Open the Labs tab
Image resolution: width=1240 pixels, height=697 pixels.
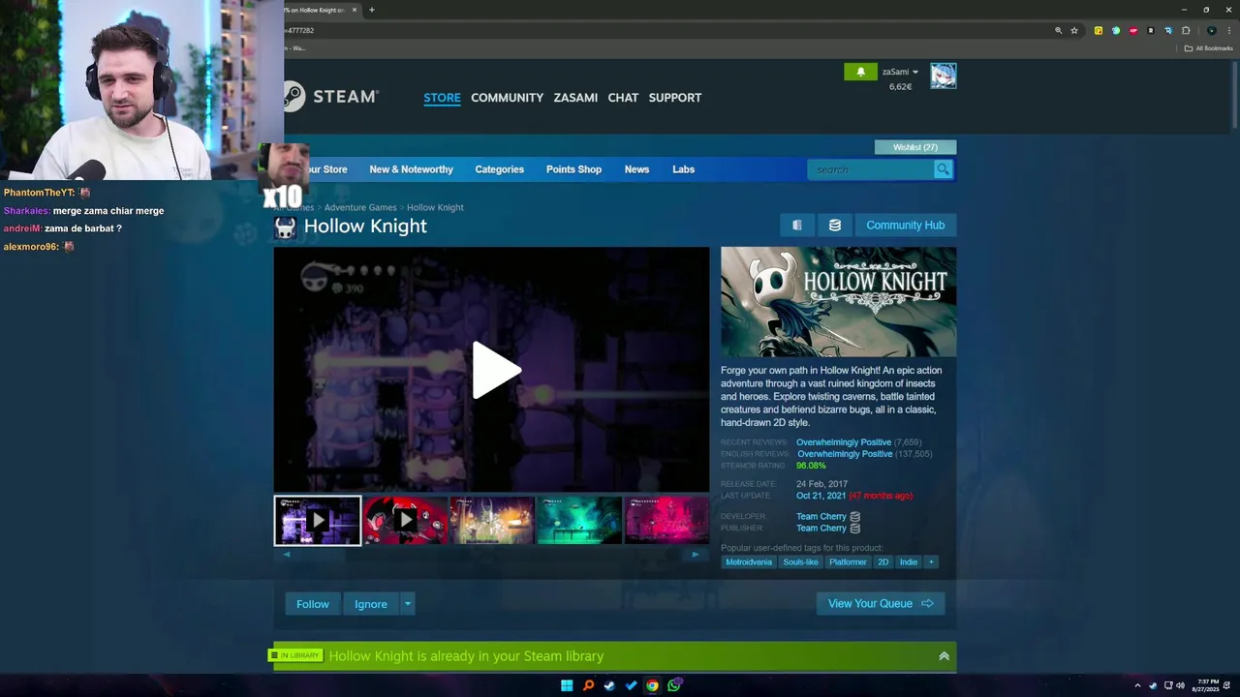[x=684, y=169]
